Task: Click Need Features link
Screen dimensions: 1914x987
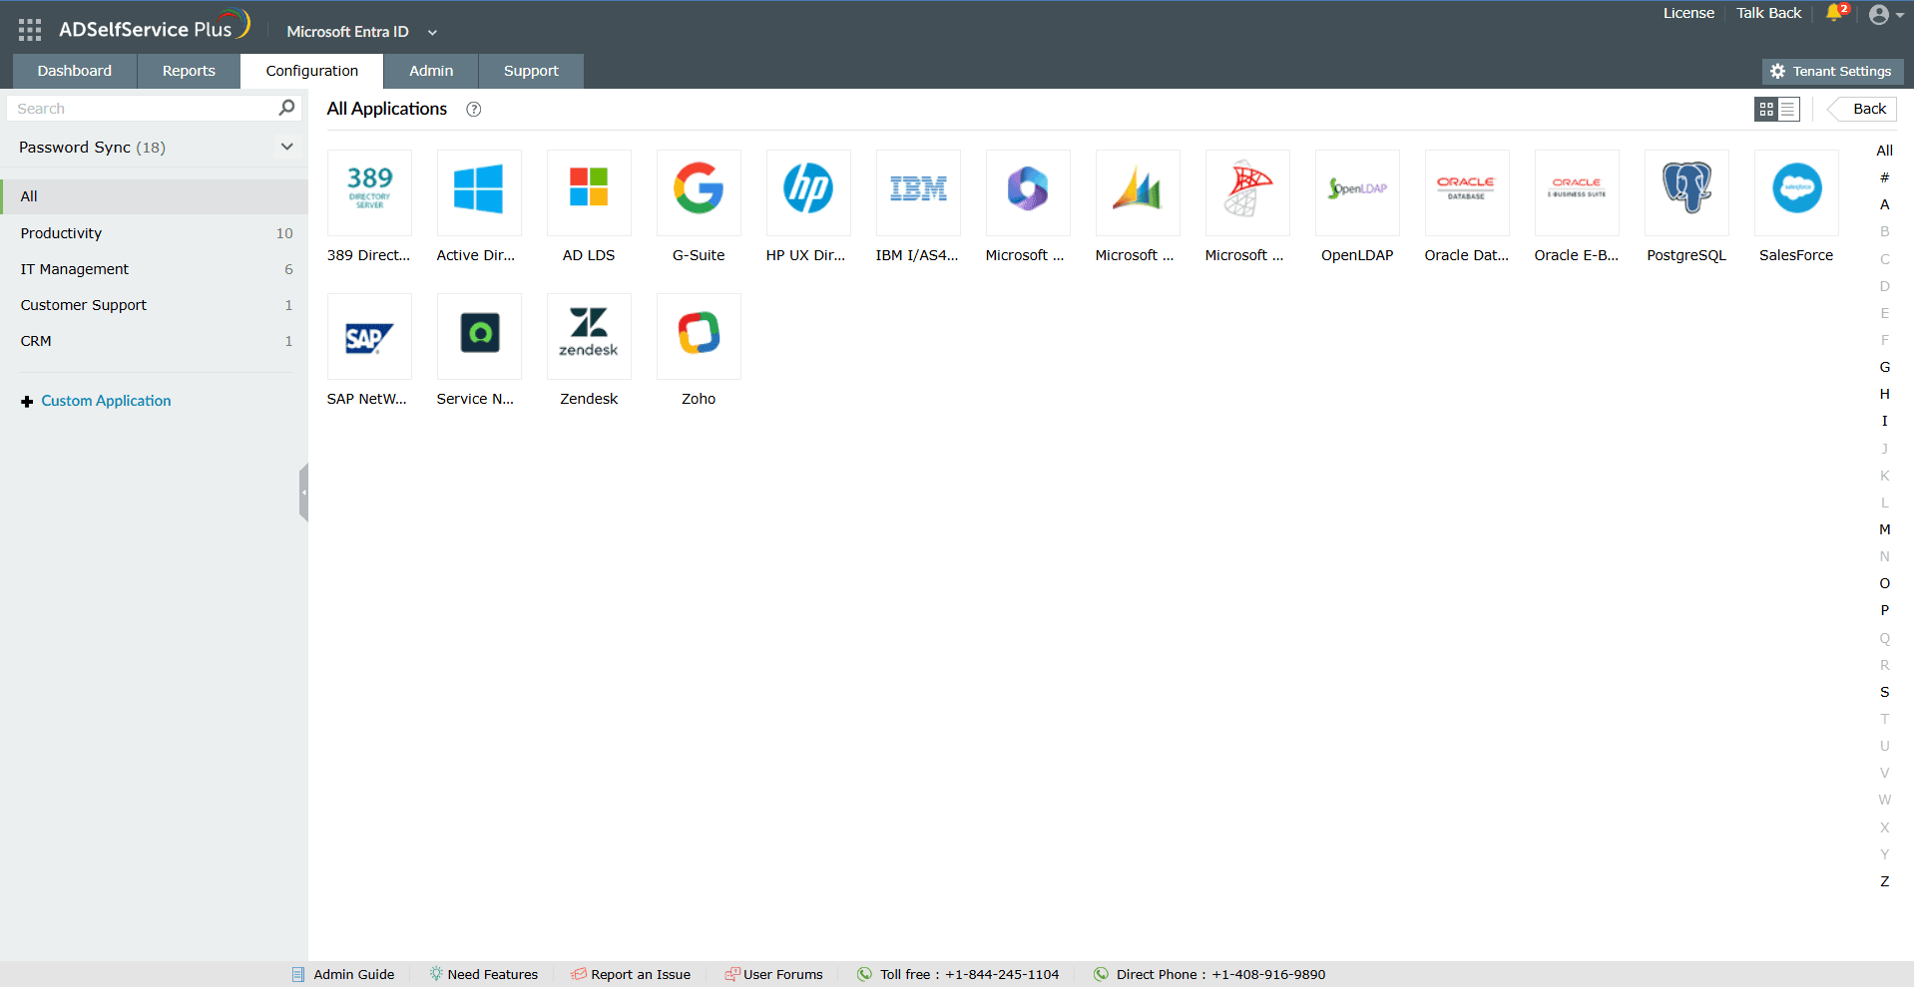Action: 484,974
